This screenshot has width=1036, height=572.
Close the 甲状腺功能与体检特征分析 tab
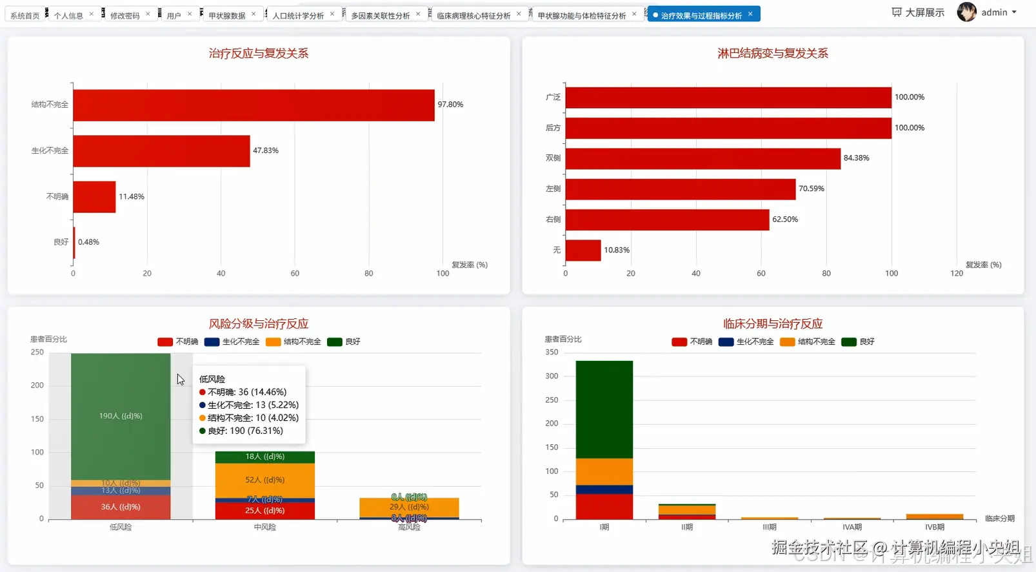click(x=634, y=14)
